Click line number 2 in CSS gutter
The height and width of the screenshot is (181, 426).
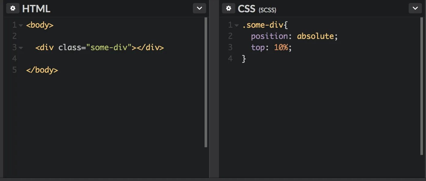click(230, 36)
